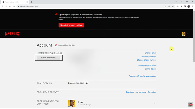Viewport: 195px width, 109px height.
Task: Click the SECURITY & PRIVACY heading
Action: point(48,92)
